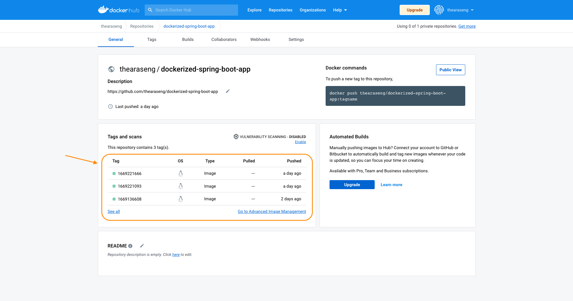Click the Linux penguin icon for tag 1669136608
573x301 pixels.
tap(181, 199)
